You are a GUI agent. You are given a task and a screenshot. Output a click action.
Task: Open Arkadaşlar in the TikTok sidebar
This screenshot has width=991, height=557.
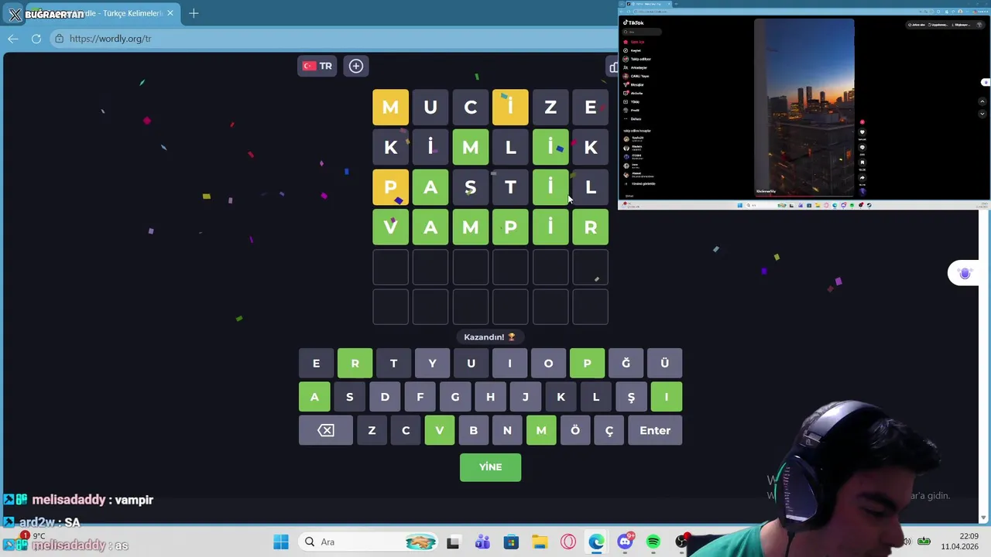click(x=635, y=67)
